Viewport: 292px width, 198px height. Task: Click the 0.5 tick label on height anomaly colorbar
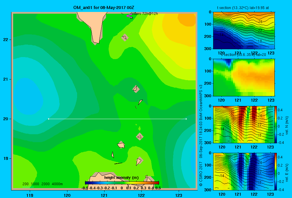[x=158, y=188]
